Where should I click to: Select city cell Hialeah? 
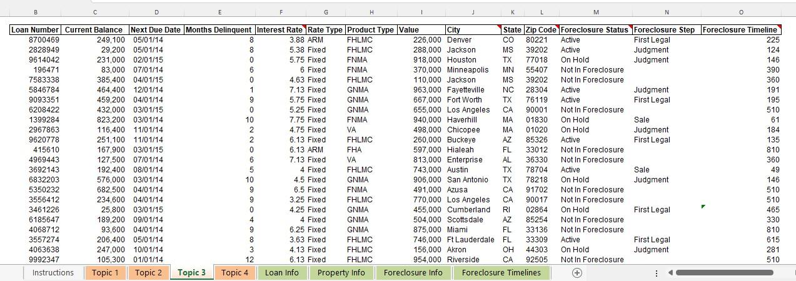coord(473,150)
